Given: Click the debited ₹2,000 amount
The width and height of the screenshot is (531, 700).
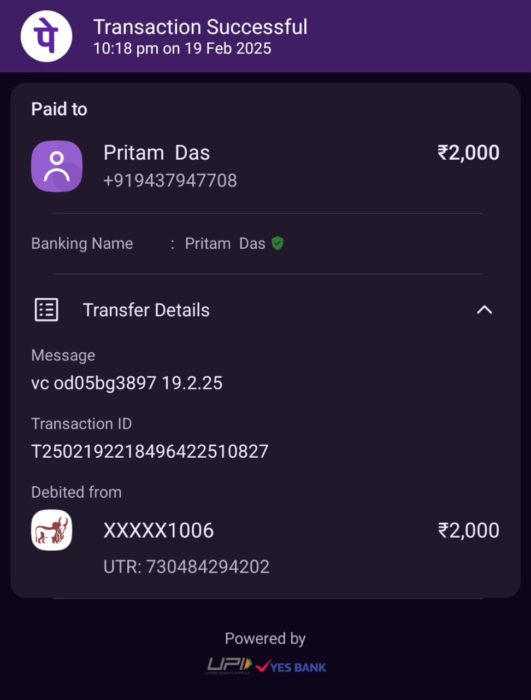Looking at the screenshot, I should coord(468,530).
